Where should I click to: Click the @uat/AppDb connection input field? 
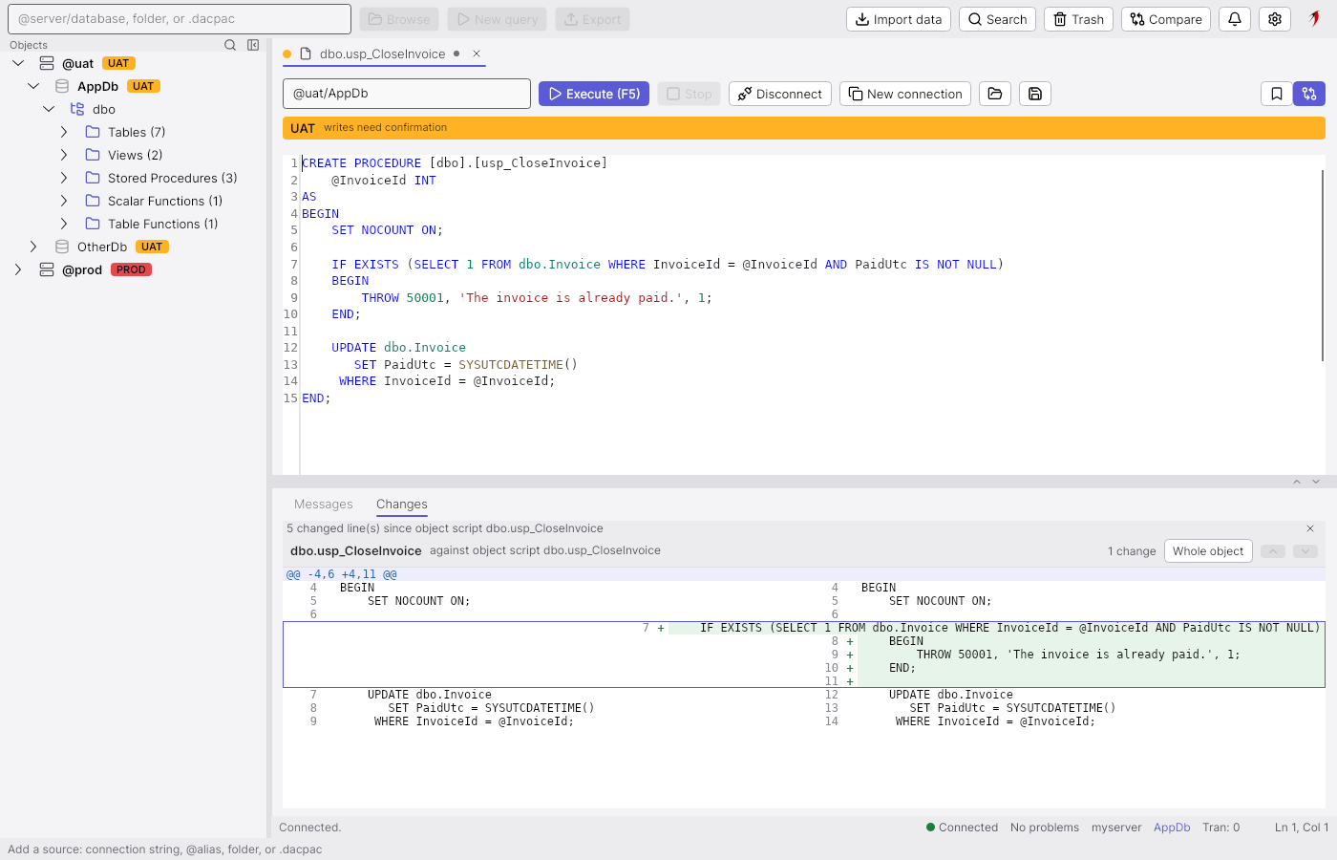tap(407, 94)
